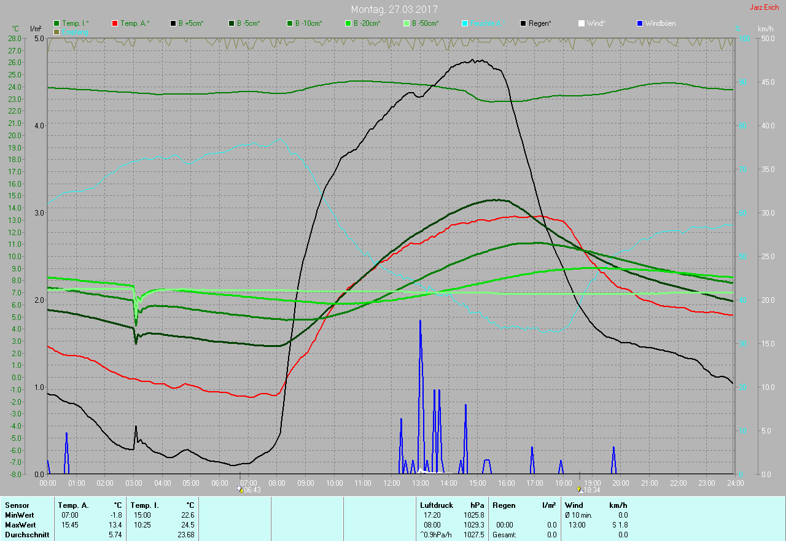Screen dimensions: 786x541
Task: Select the 'MinWert' row label
Action: click(x=19, y=515)
